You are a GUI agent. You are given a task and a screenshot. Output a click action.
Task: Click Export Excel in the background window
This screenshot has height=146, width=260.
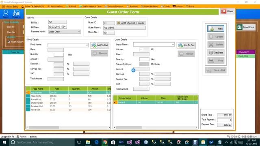tap(246, 27)
